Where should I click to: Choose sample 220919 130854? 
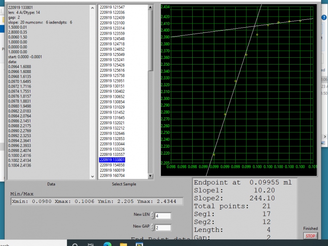point(112,102)
